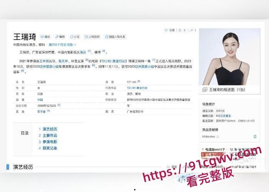Click reference [2] after 林雪主演
This screenshot has height=192, width=269.
click(86, 60)
